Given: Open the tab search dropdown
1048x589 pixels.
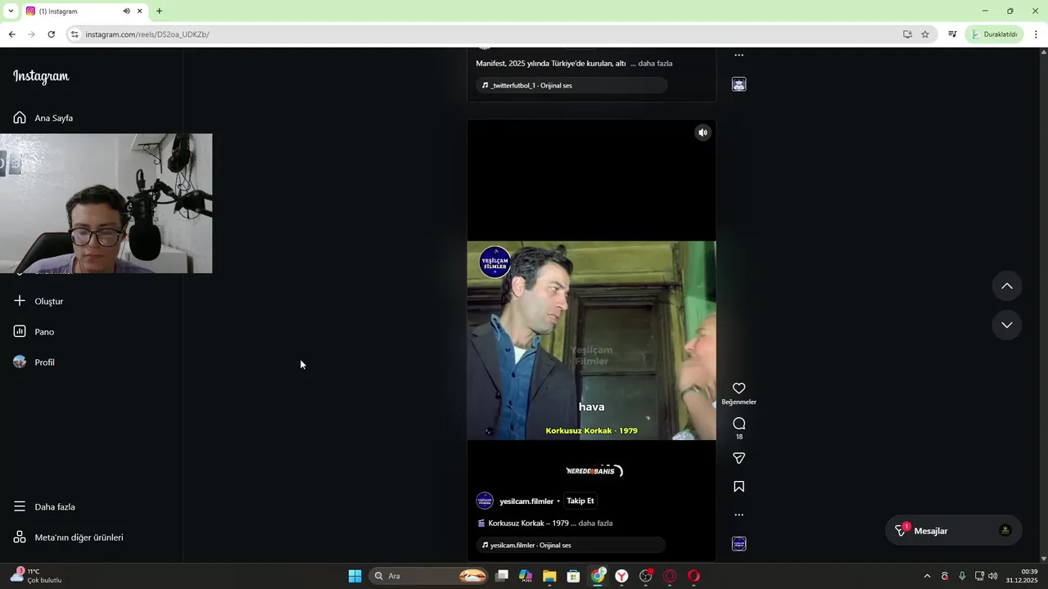Looking at the screenshot, I should pos(11,11).
